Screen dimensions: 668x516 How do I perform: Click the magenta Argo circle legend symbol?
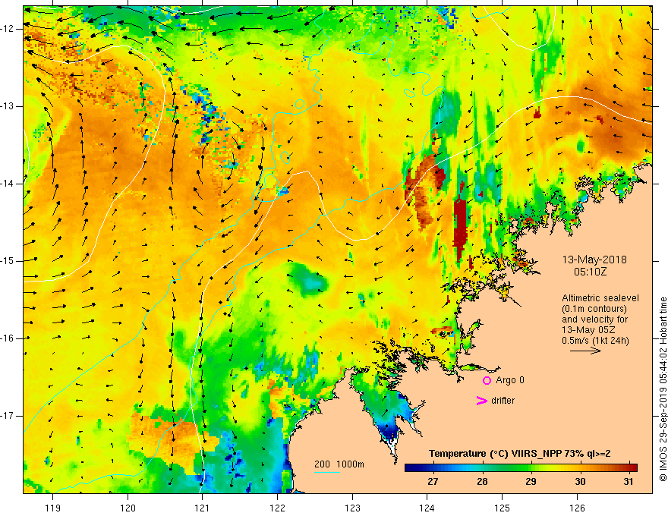pyautogui.click(x=487, y=381)
